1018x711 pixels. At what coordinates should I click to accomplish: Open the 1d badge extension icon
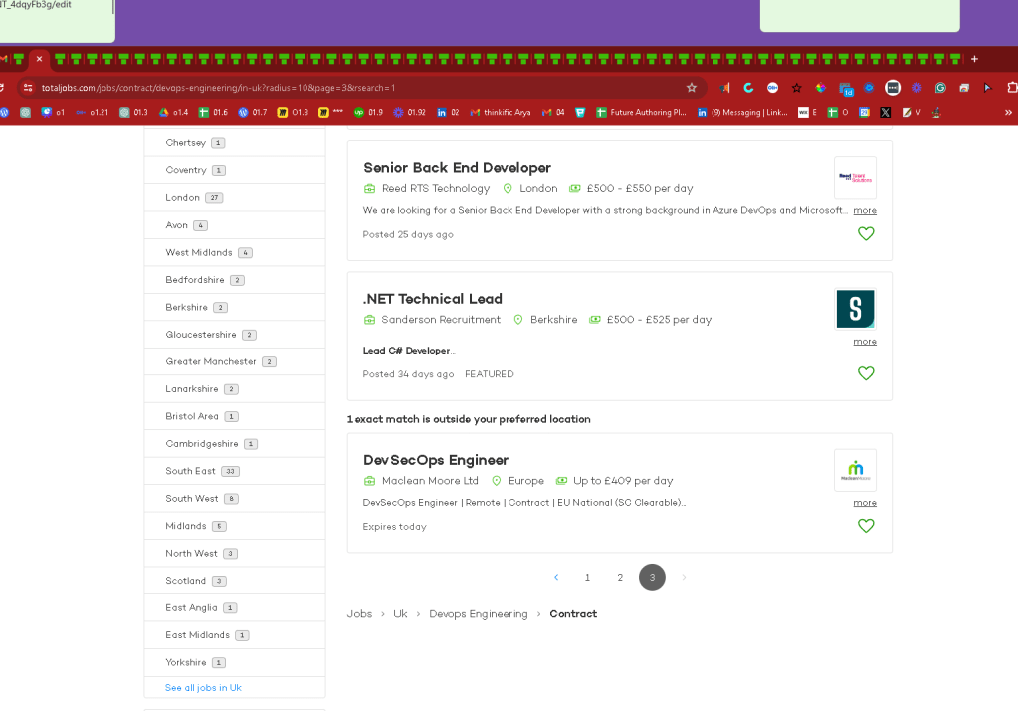click(845, 89)
